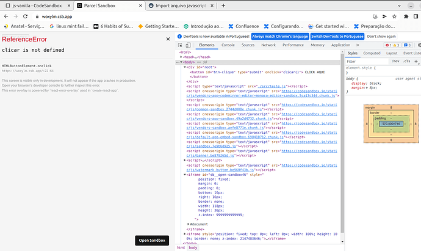Click the Filter styles input field
The height and width of the screenshot is (251, 421).
click(x=367, y=61)
